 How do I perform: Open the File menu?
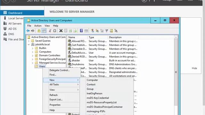pyautogui.click(x=29, y=26)
